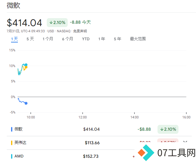196x163 pixels.
Task: Click the teal AMD chart endpoint dot
Action: pos(26,65)
